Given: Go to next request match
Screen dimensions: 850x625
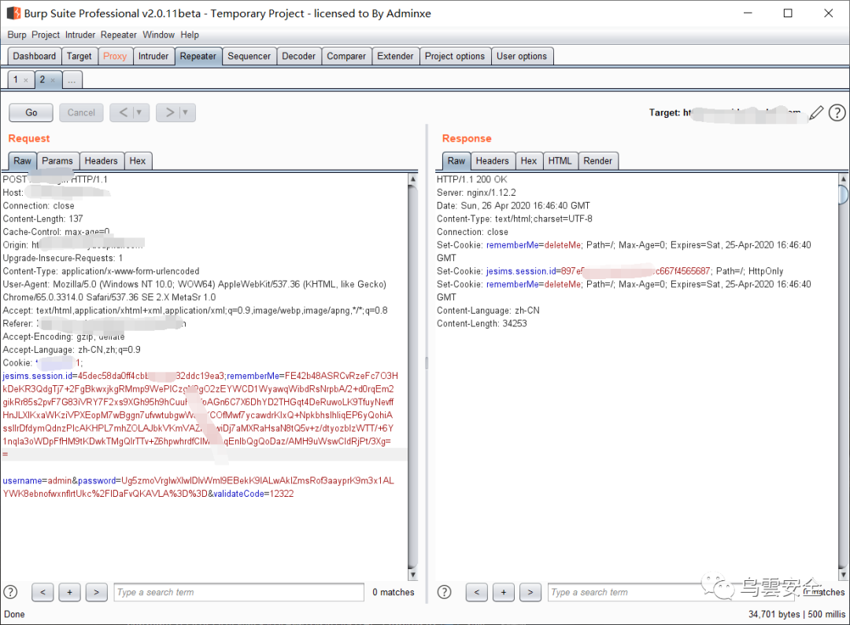Looking at the screenshot, I should click(x=97, y=592).
